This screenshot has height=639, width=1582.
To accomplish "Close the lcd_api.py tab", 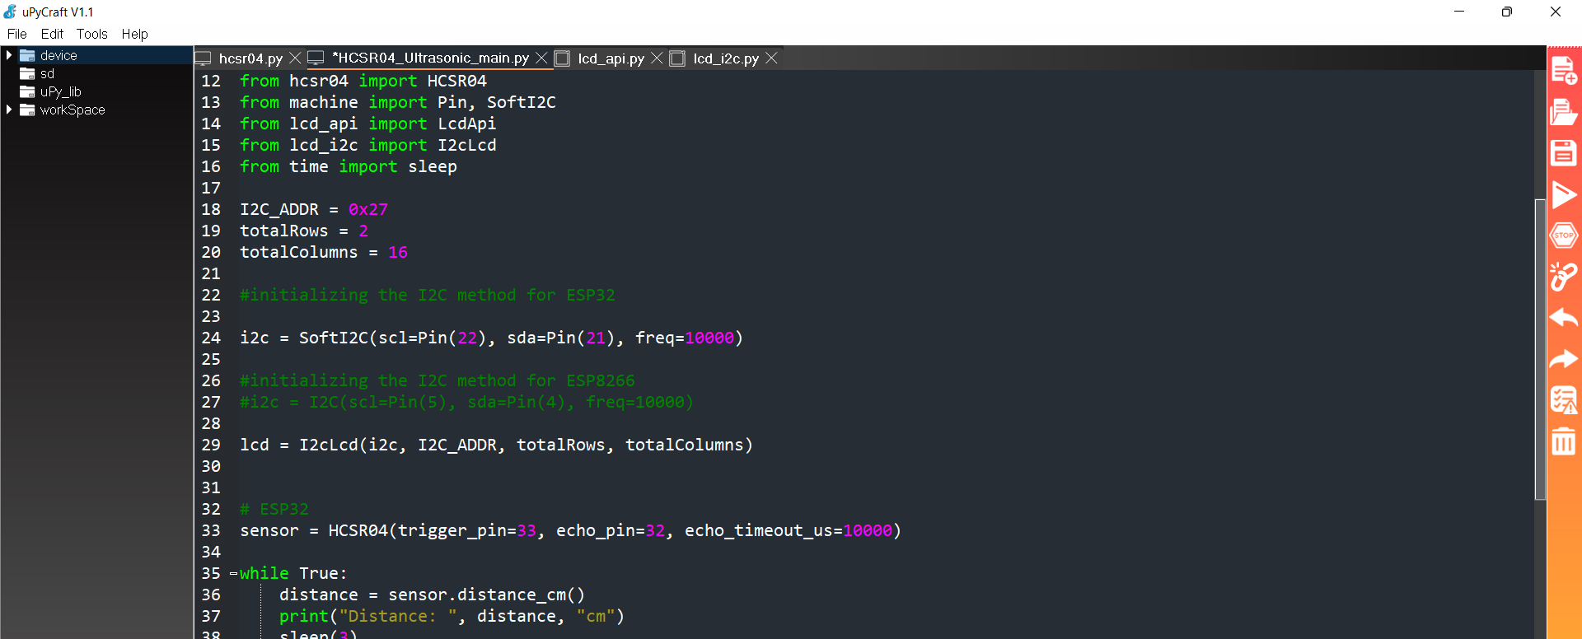I will [657, 58].
